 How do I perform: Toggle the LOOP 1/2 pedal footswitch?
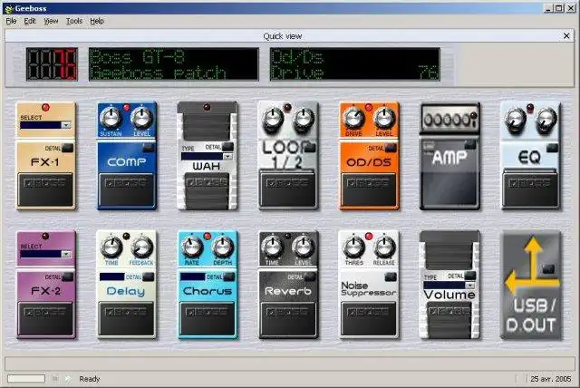click(288, 189)
